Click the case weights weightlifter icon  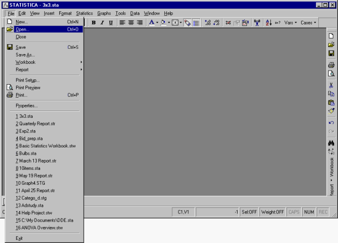[x=257, y=23]
